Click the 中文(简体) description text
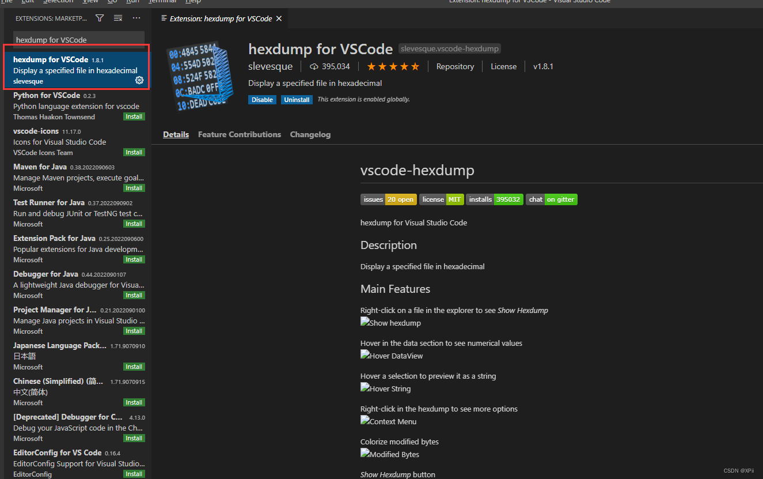Viewport: 763px width, 479px height. coord(30,392)
